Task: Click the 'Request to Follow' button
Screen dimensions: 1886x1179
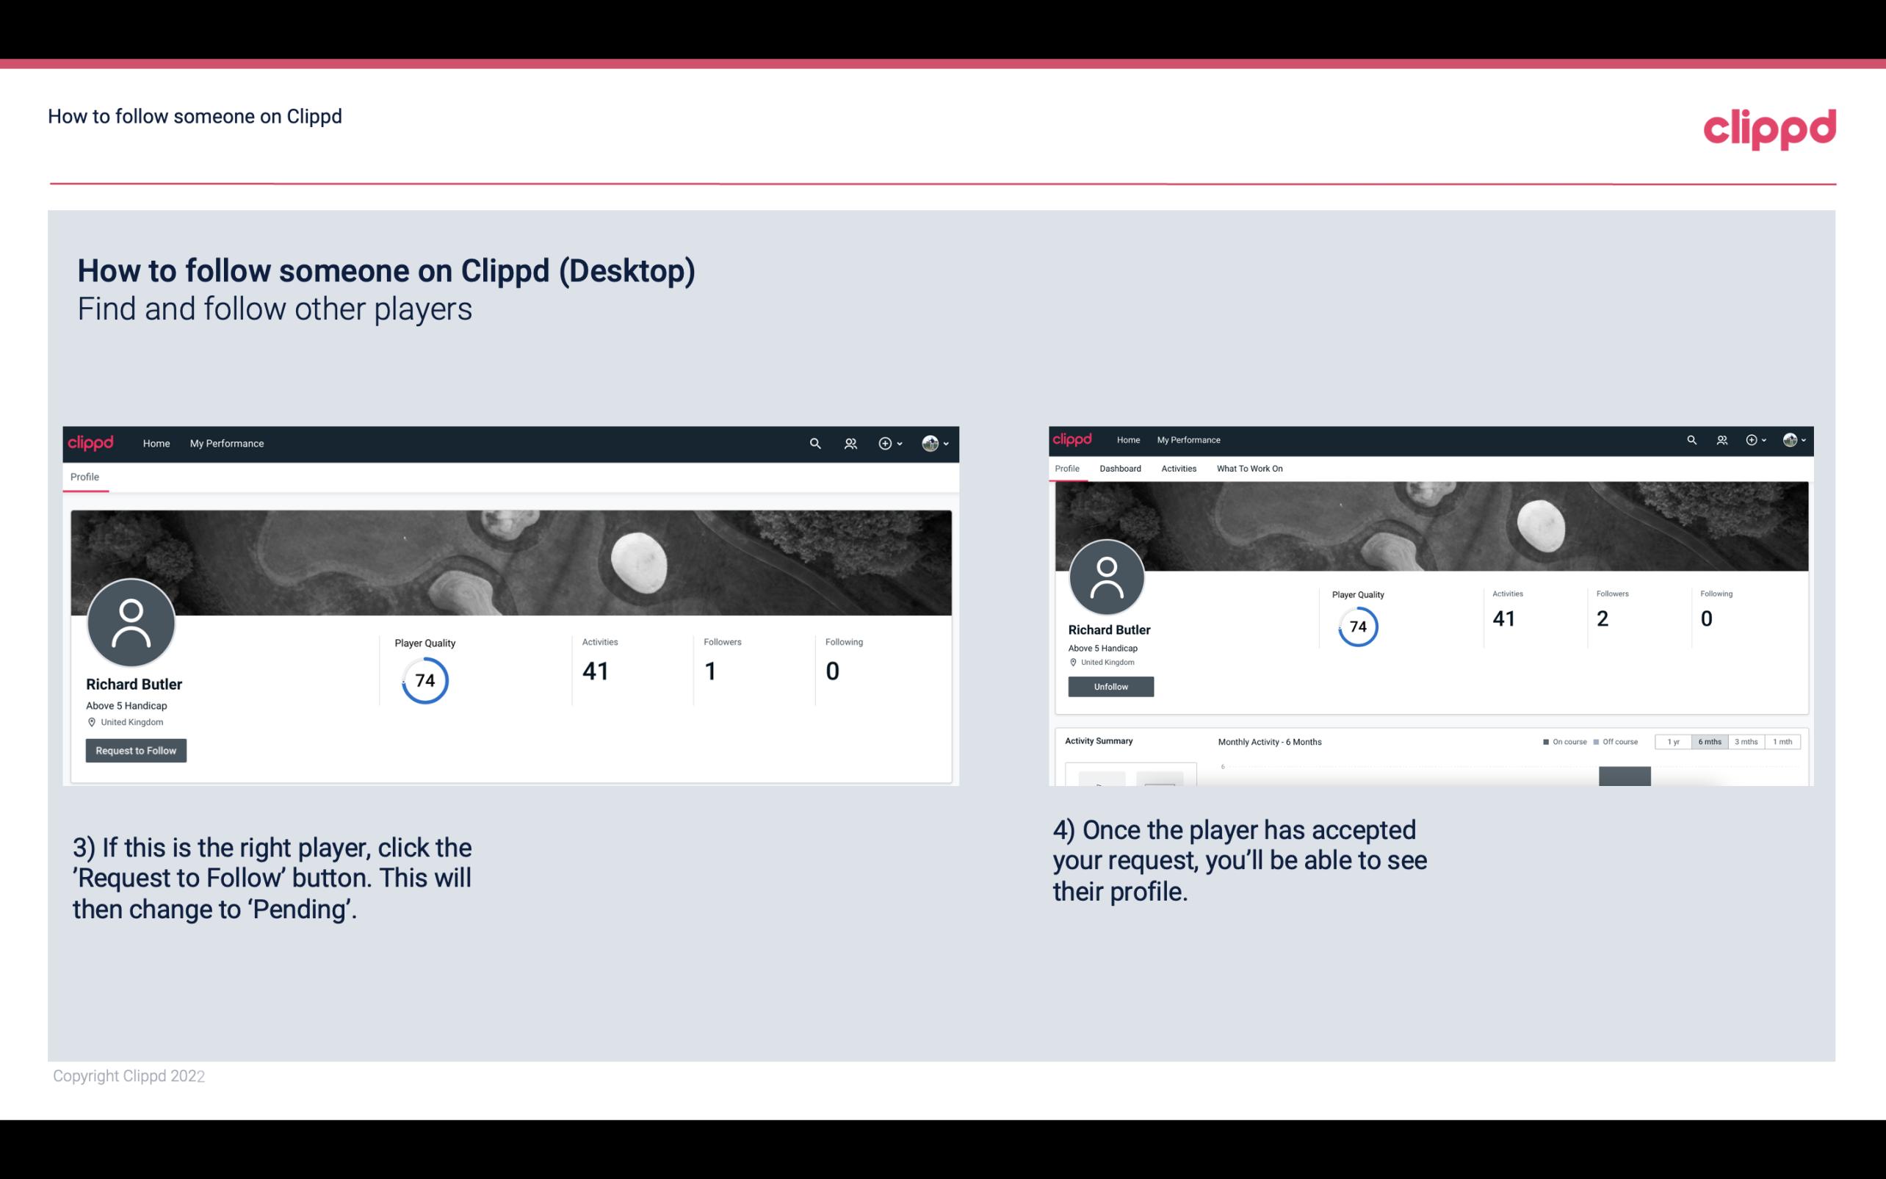Action: tap(134, 750)
